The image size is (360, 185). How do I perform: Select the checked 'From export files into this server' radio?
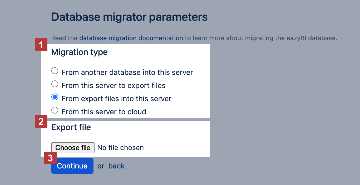[55, 97]
